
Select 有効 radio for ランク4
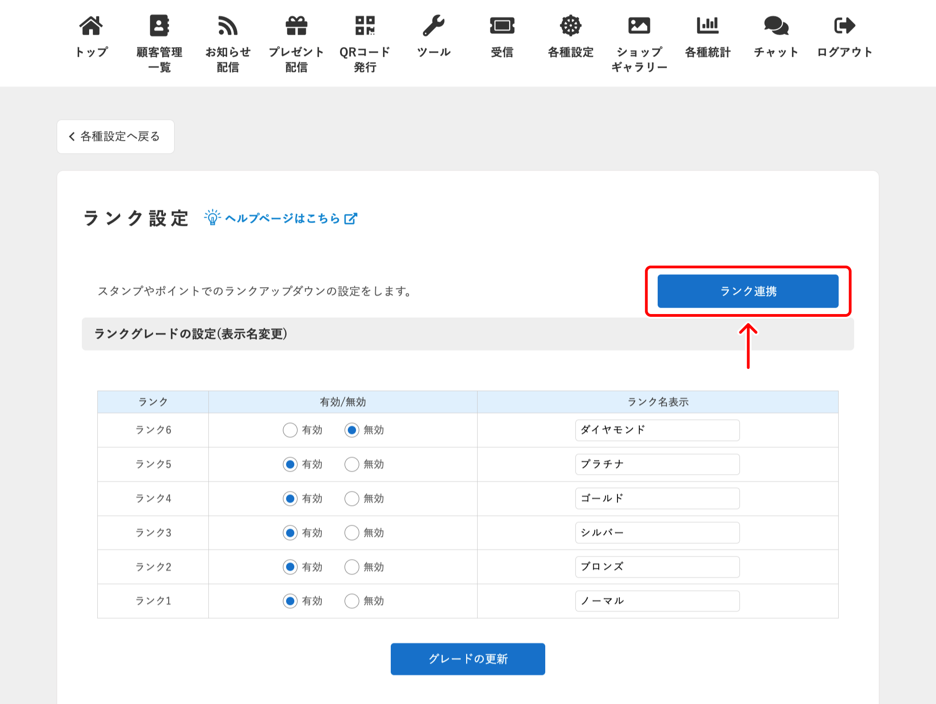click(x=290, y=499)
